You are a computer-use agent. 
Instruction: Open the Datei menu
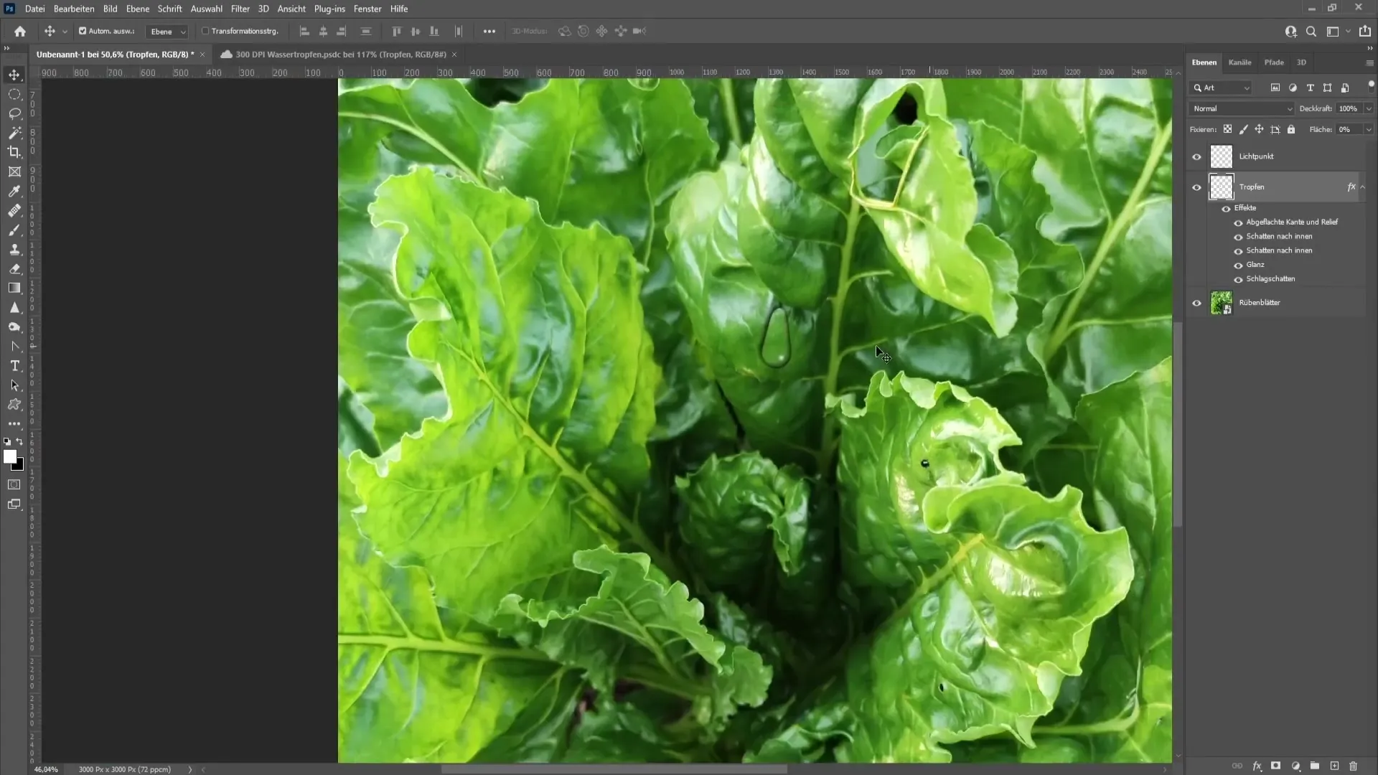[34, 9]
